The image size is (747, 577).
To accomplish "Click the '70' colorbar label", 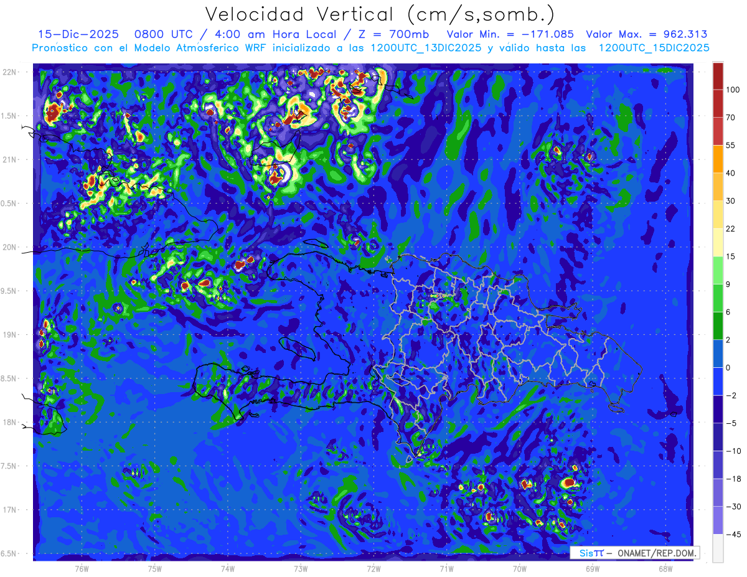I will (731, 118).
